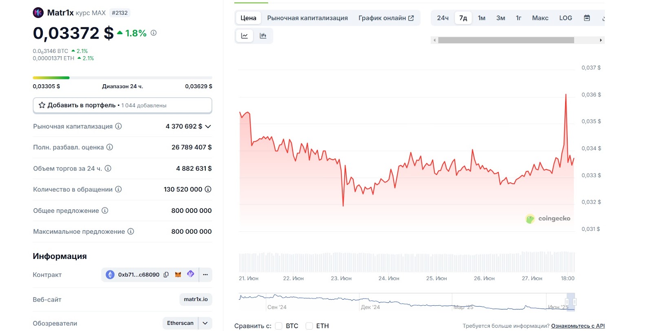Image resolution: width=652 pixels, height=331 pixels.
Task: Switch to Рыночная капитализация tab
Action: pos(307,18)
